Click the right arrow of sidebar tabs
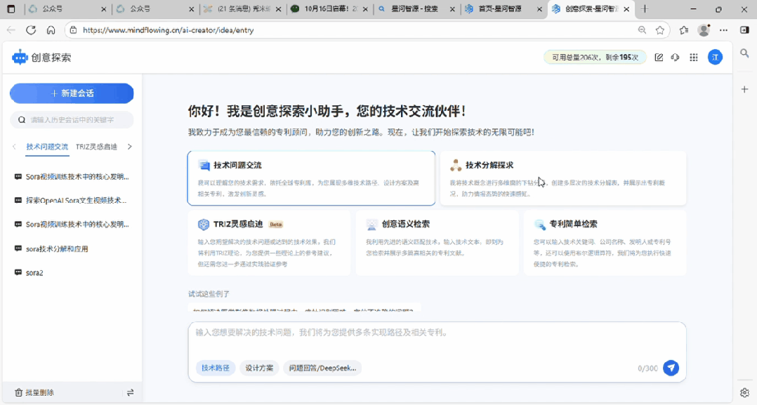The width and height of the screenshot is (757, 405). (x=129, y=147)
